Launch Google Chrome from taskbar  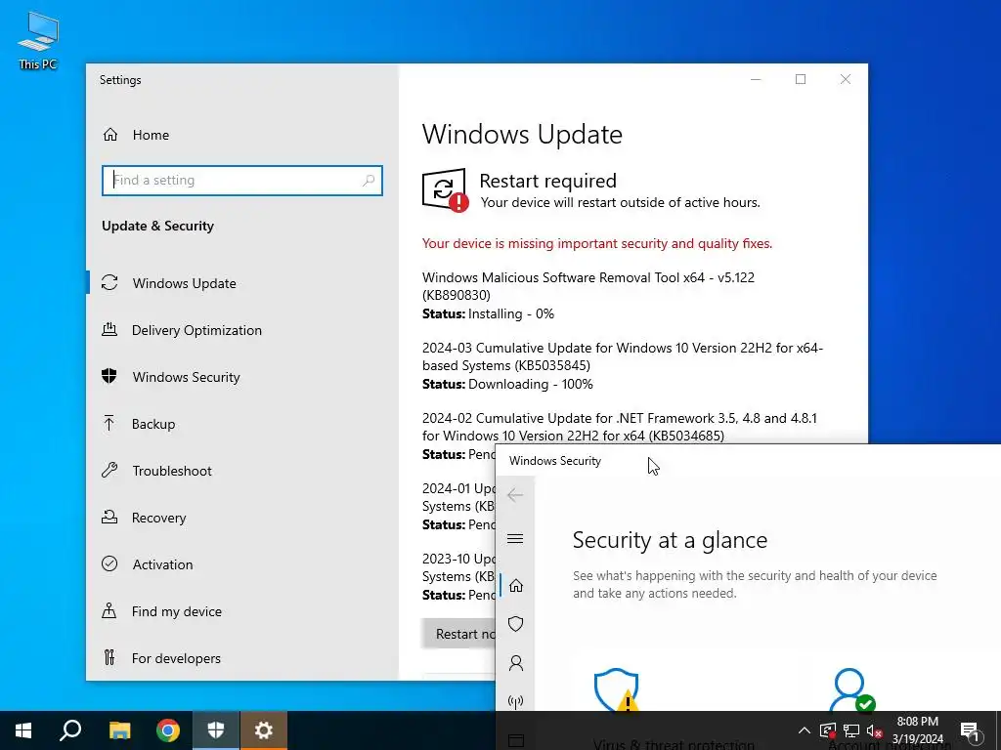pos(168,730)
